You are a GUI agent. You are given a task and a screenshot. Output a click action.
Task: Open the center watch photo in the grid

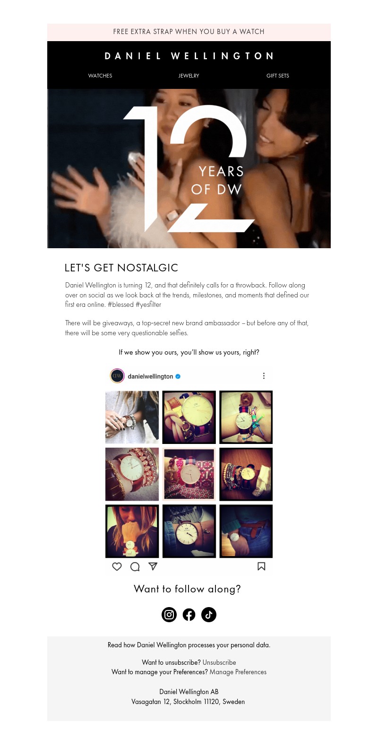click(x=189, y=474)
